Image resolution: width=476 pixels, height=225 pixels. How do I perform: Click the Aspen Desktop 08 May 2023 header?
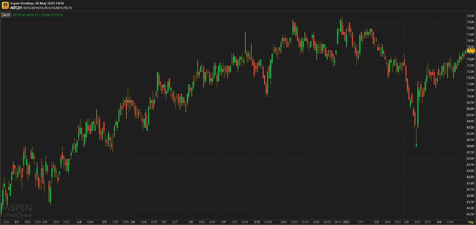(x=37, y=3)
